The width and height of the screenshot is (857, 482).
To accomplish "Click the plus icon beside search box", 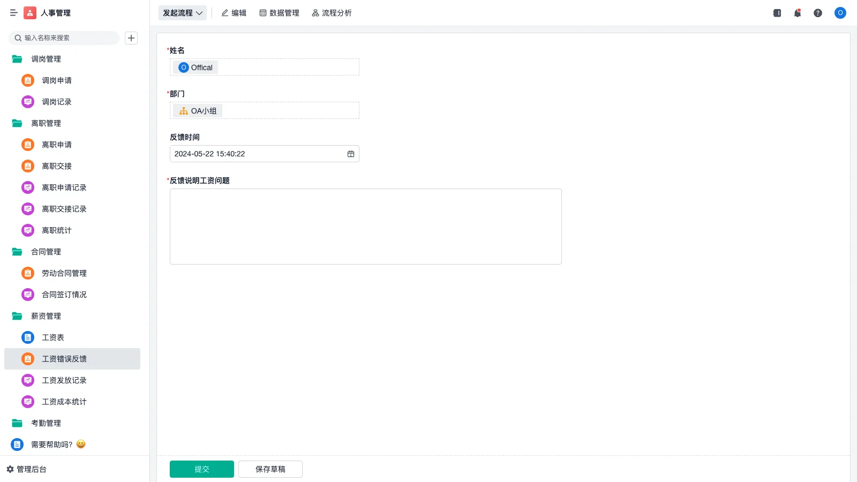I will (131, 38).
